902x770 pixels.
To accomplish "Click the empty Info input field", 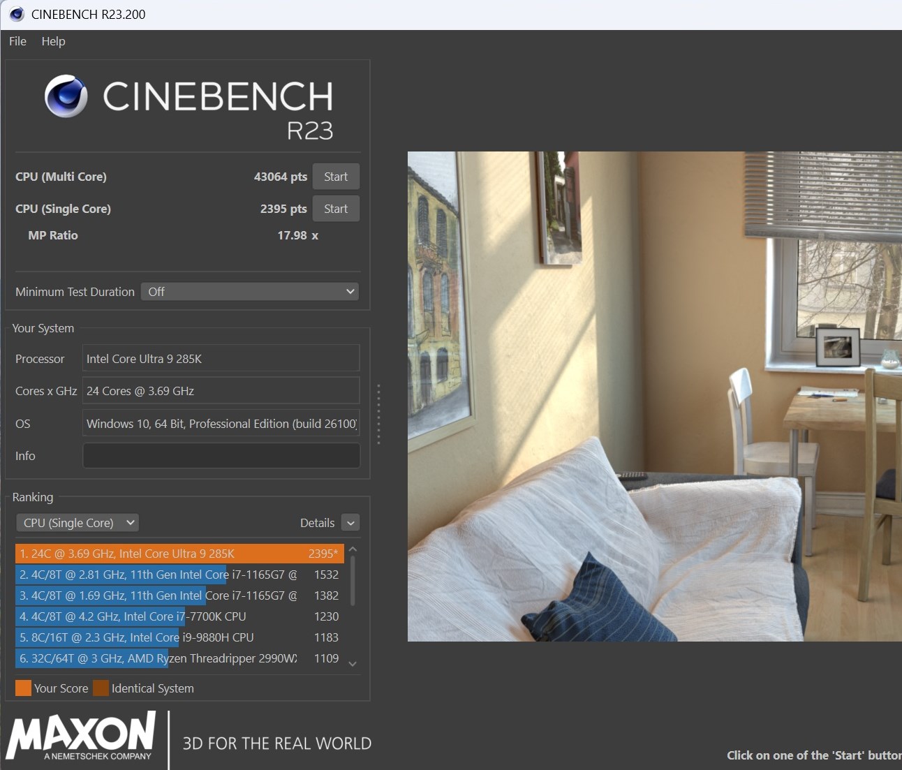I will pos(221,456).
